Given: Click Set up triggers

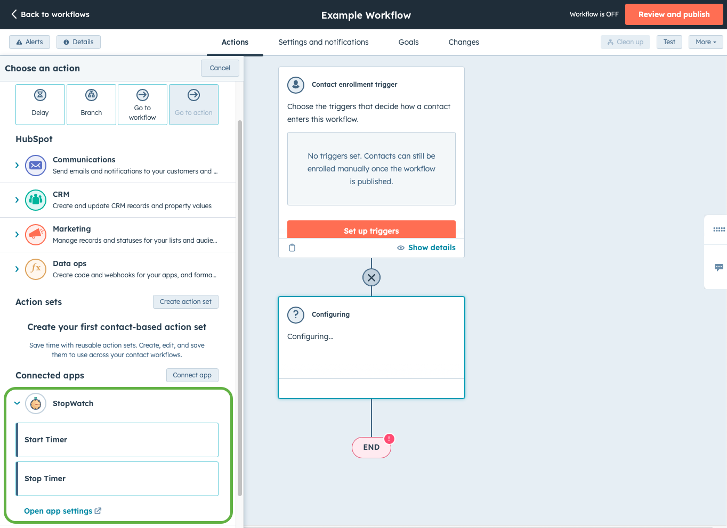Looking at the screenshot, I should [x=371, y=229].
